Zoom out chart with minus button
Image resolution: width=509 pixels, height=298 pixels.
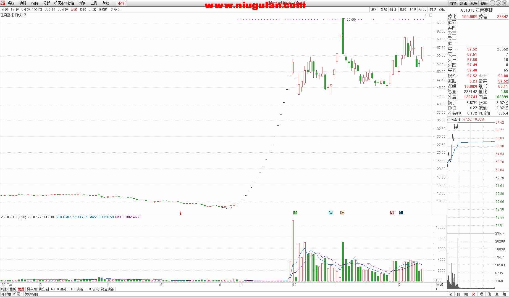[443, 289]
